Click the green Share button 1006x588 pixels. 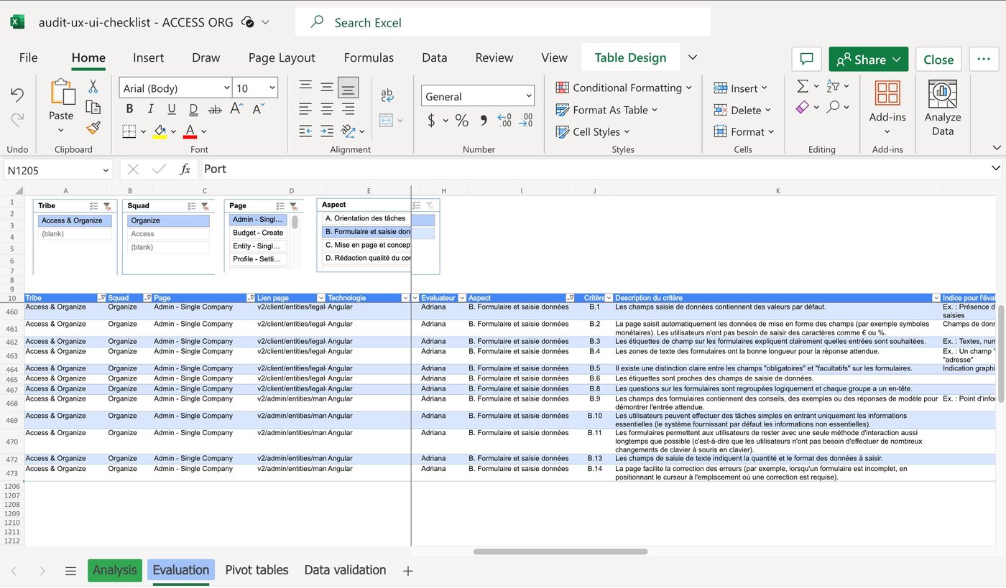tap(868, 60)
